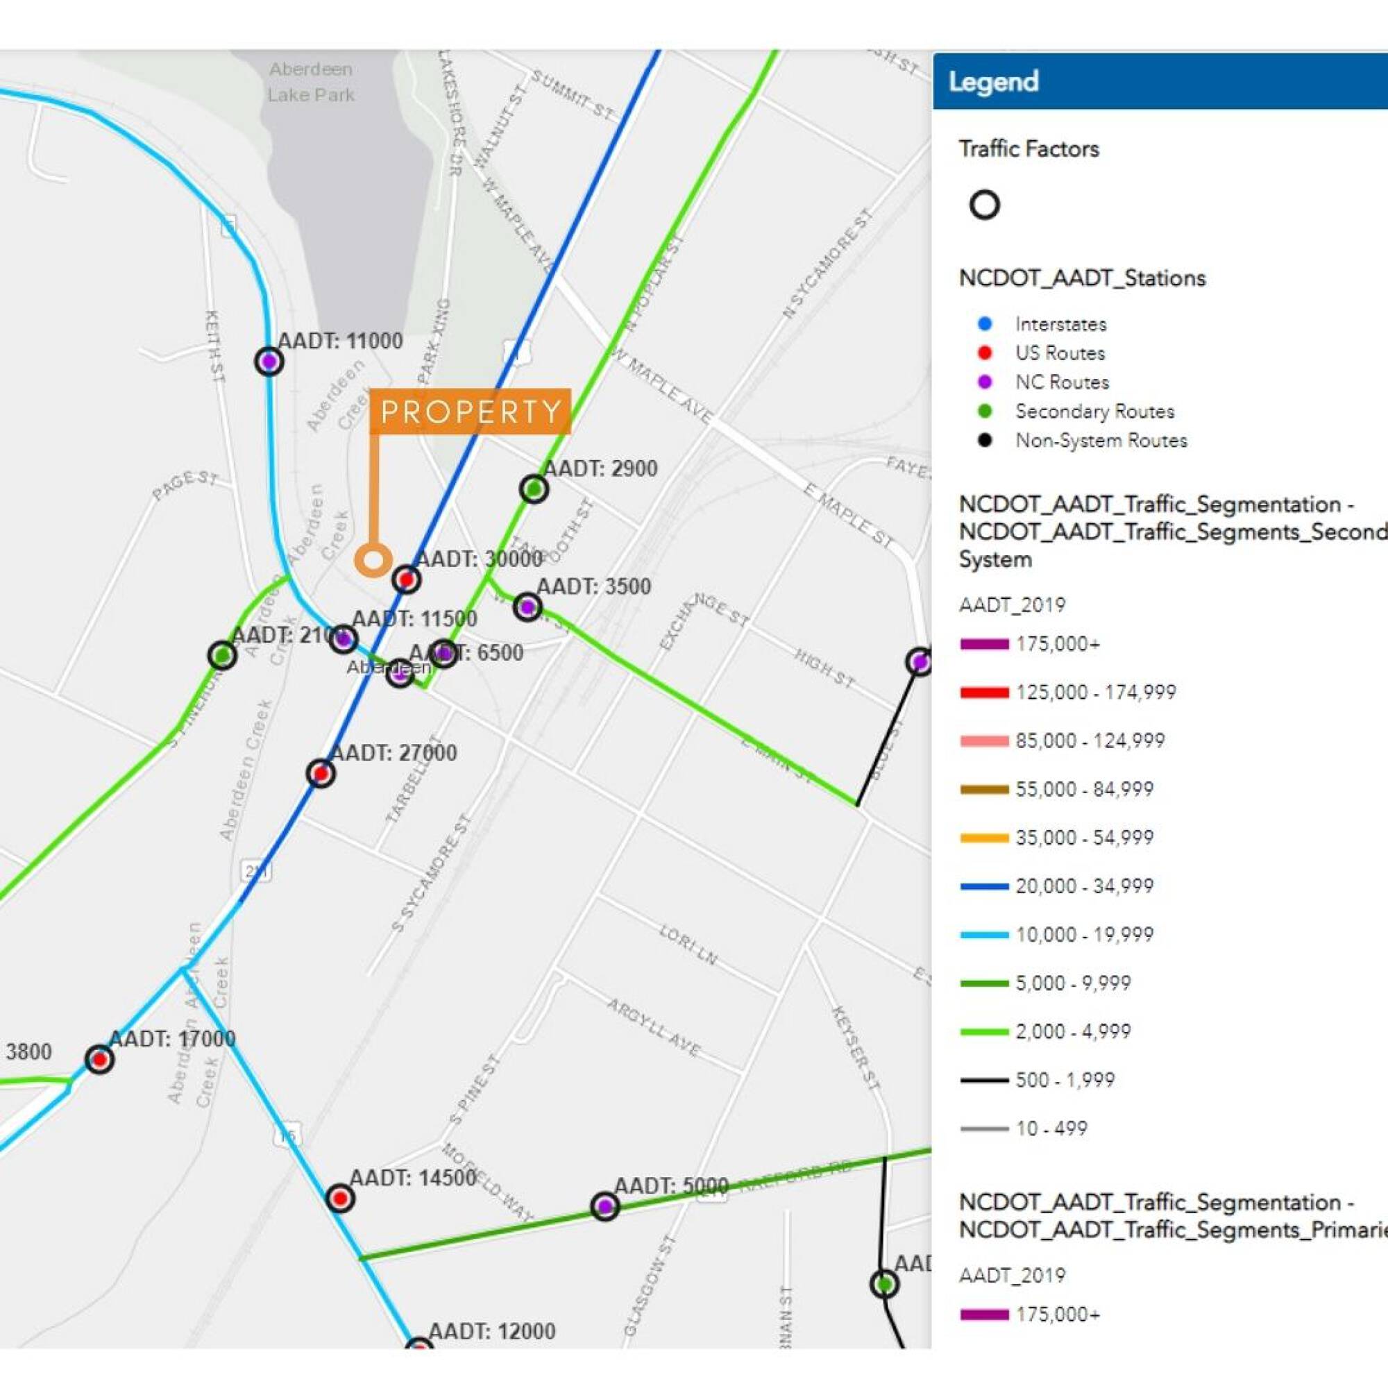Click the AADT 11000 station marker

pyautogui.click(x=269, y=361)
